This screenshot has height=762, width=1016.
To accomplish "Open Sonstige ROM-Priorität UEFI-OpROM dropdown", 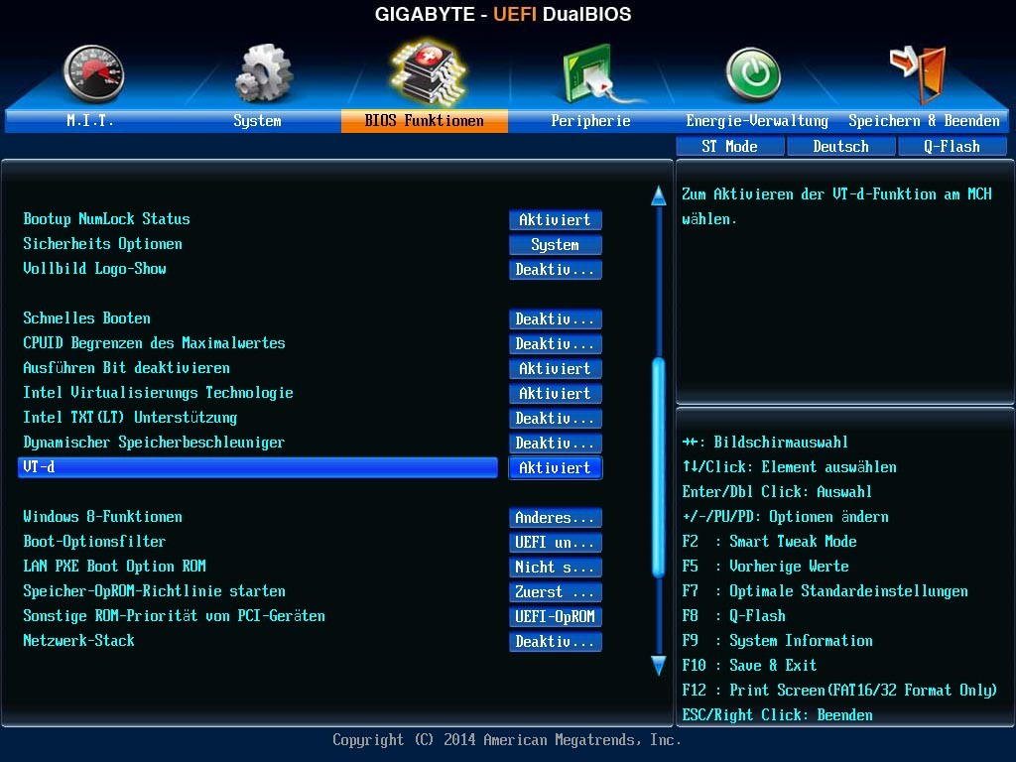I will point(556,616).
